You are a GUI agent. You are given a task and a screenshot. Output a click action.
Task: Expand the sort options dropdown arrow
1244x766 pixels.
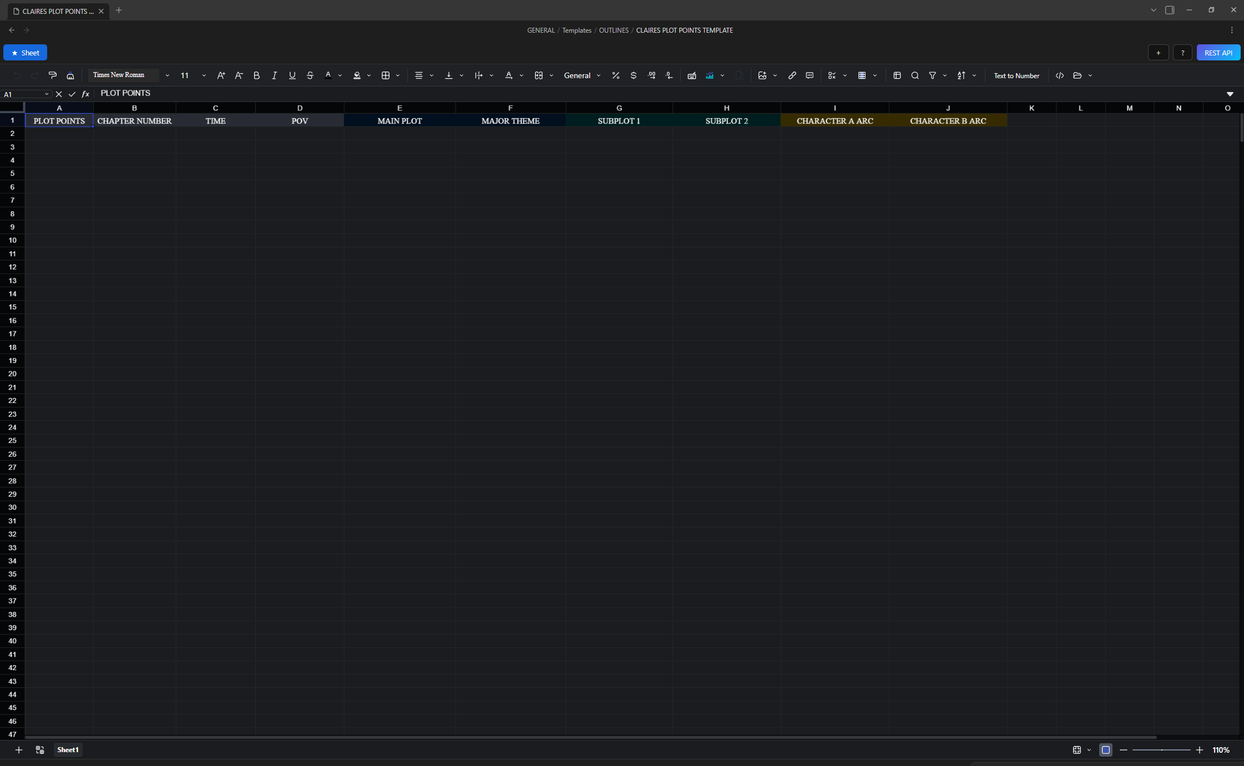click(x=974, y=75)
